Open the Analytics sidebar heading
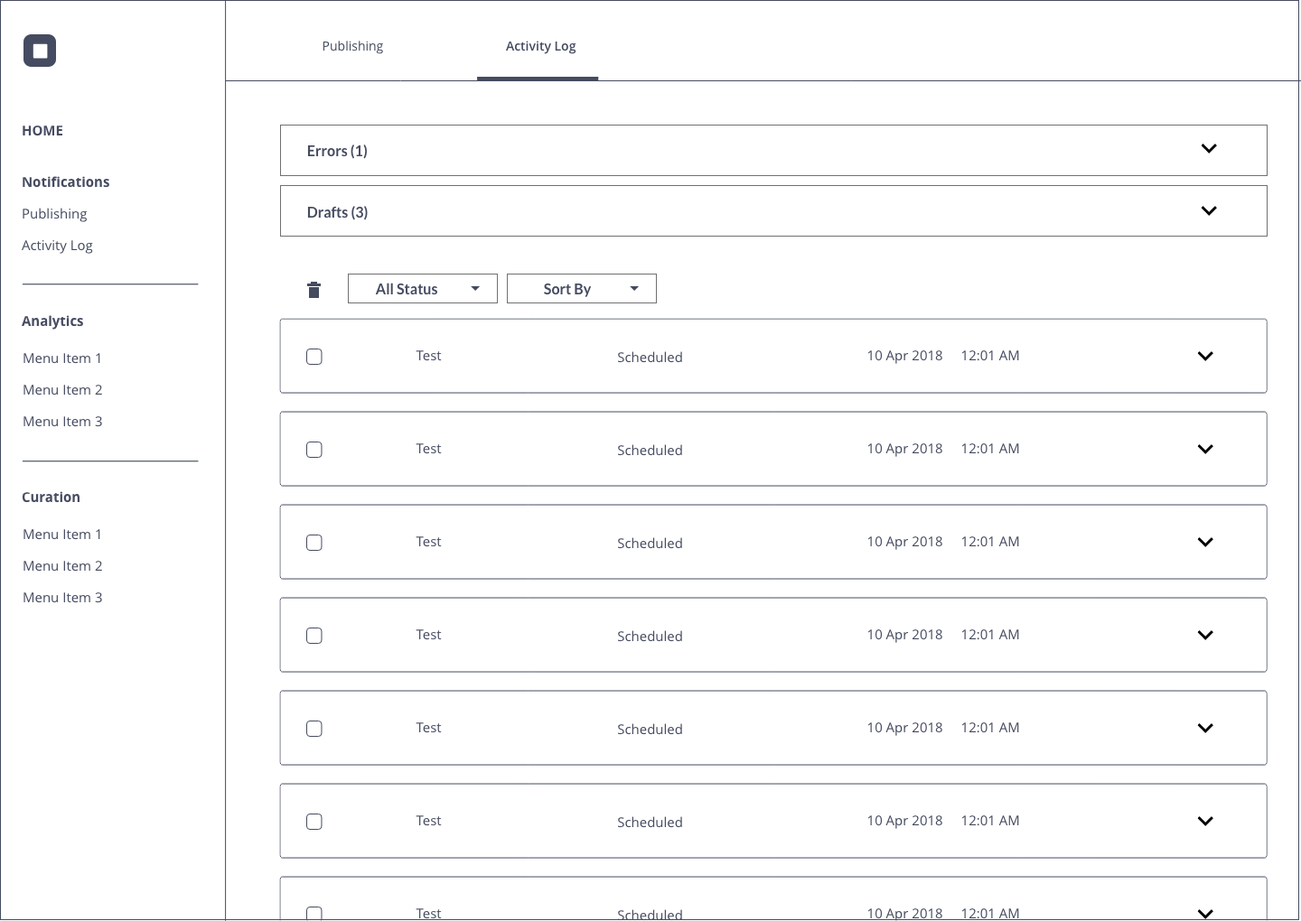Viewport: 1301px width, 921px height. 52,321
